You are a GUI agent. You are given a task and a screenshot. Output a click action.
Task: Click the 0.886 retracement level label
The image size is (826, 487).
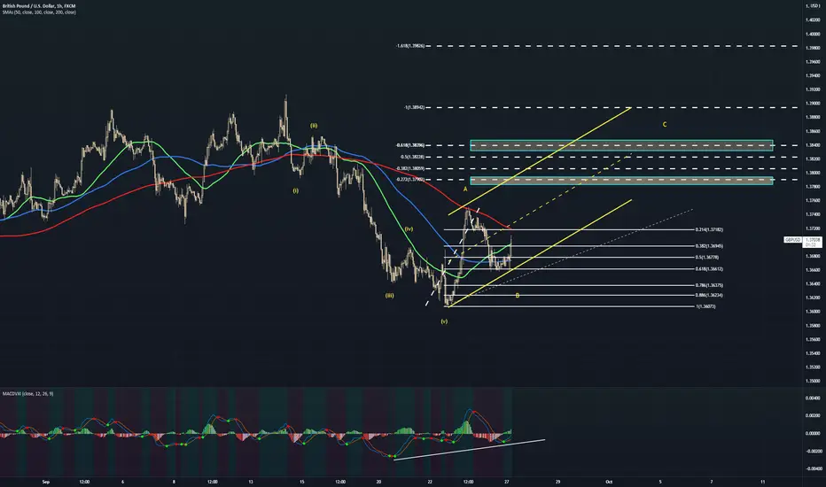709,296
